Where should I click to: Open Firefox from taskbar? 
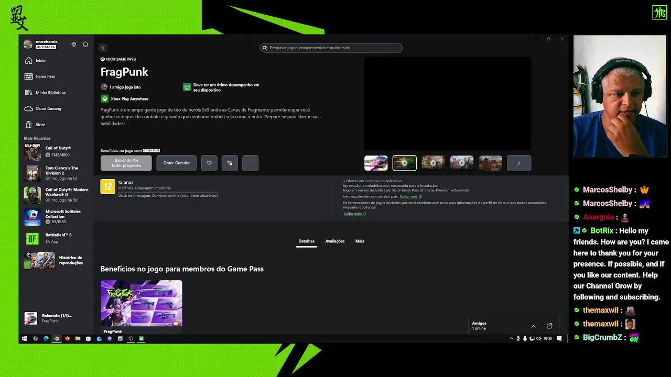point(67,339)
